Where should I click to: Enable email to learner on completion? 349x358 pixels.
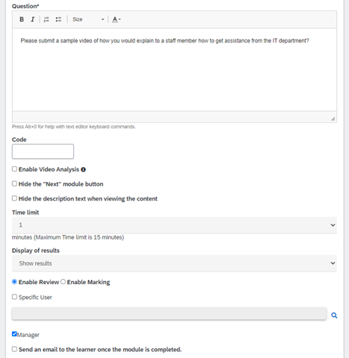(x=14, y=349)
